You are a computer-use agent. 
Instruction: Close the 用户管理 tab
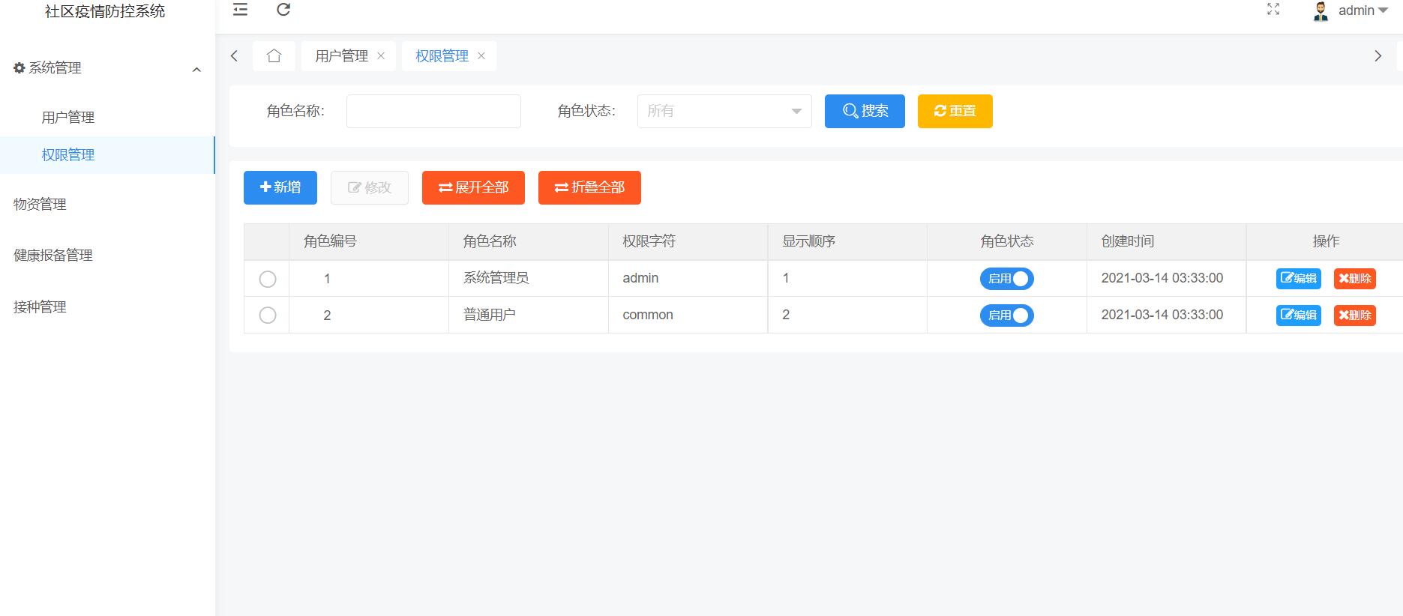coord(381,55)
